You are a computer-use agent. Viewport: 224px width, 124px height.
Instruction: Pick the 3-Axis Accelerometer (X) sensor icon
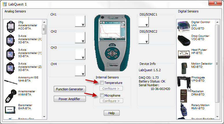tap(10, 40)
